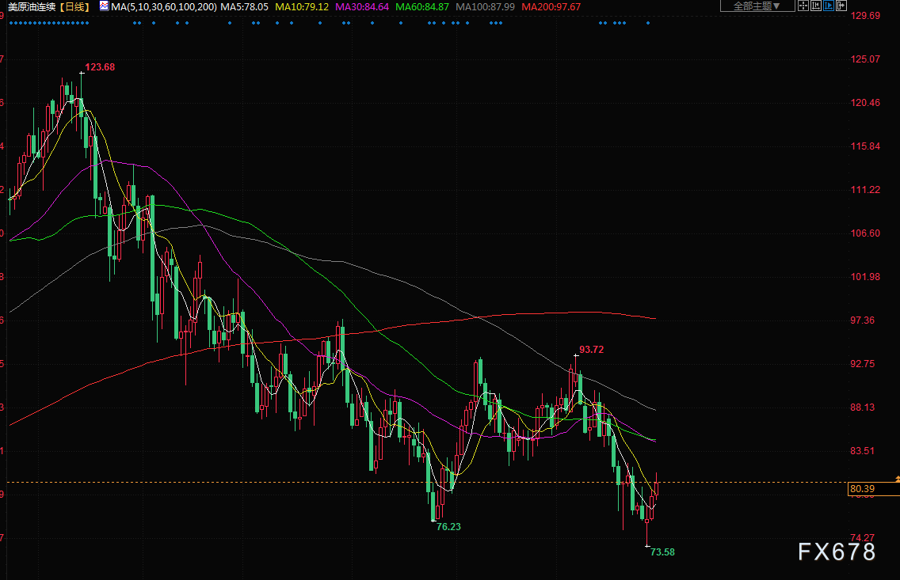This screenshot has width=900, height=580.
Task: Click the yellow MA10:79.12 value
Action: 302,7
